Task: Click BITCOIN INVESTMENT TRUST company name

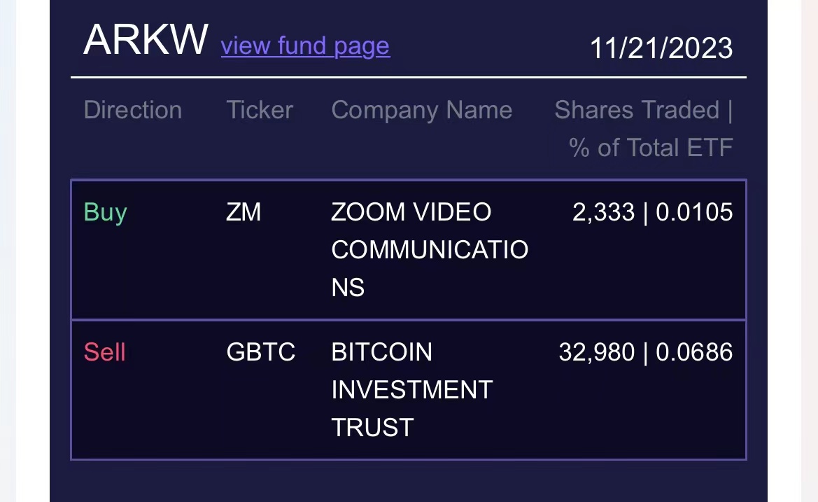Action: 411,389
